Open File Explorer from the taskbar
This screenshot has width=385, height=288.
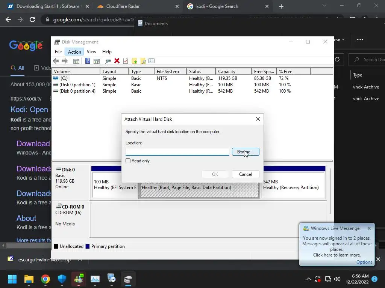pos(29,279)
